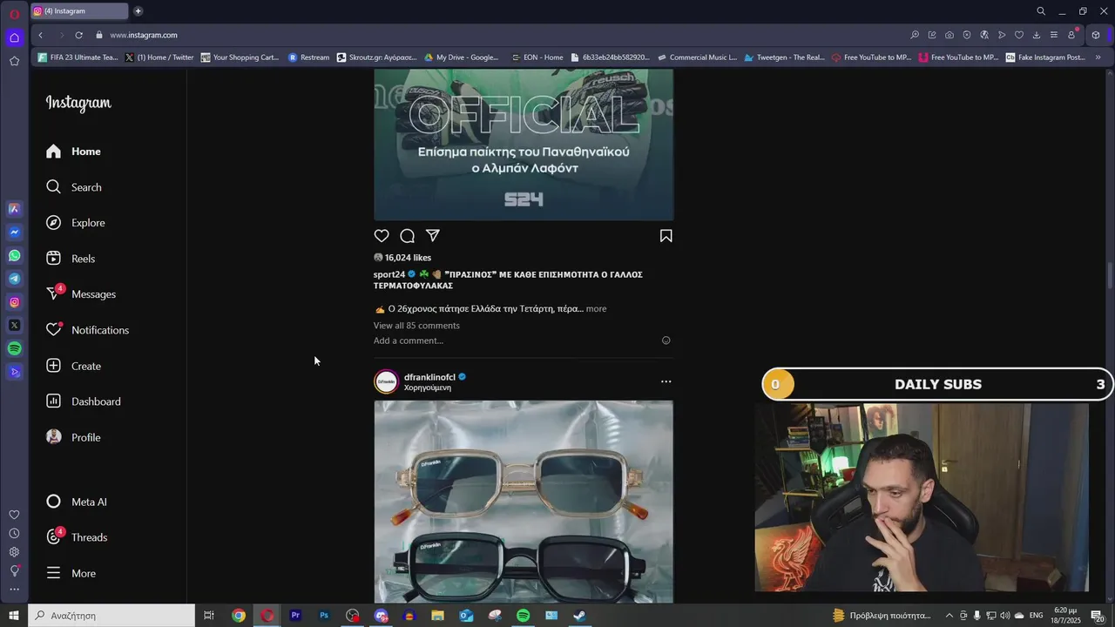Open FIFA 23 Ultimate Team bookmark
The height and width of the screenshot is (627, 1115).
(78, 57)
